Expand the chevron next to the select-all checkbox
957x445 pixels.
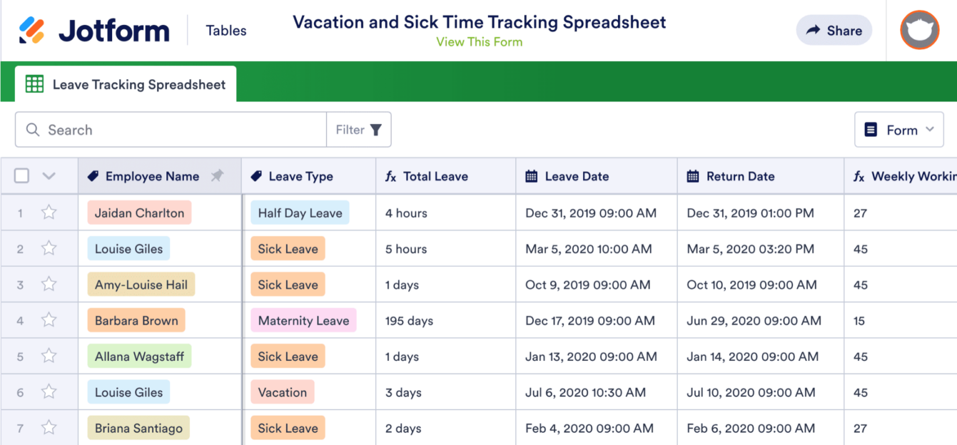pos(49,176)
